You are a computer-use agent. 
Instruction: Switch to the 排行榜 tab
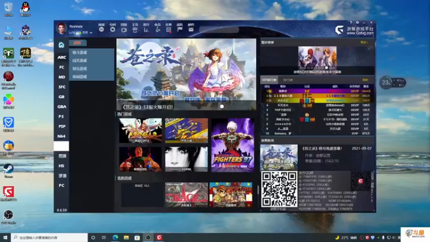[288, 80]
